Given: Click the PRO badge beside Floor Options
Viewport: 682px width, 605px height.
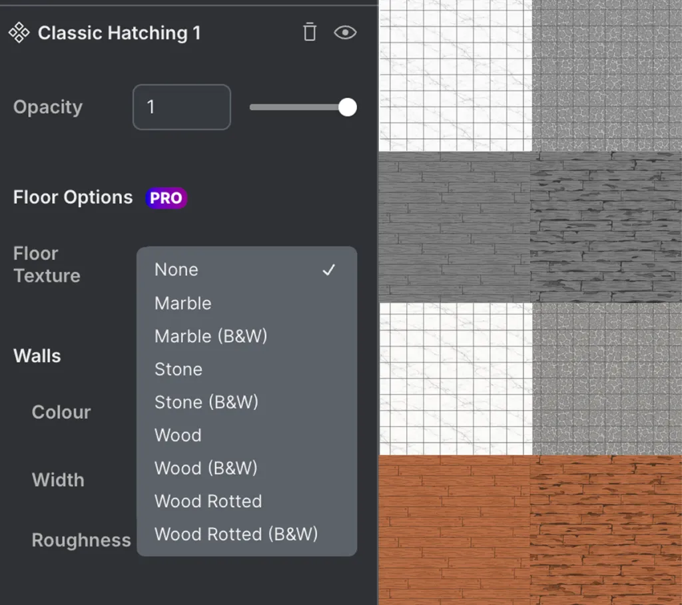Looking at the screenshot, I should pyautogui.click(x=166, y=198).
